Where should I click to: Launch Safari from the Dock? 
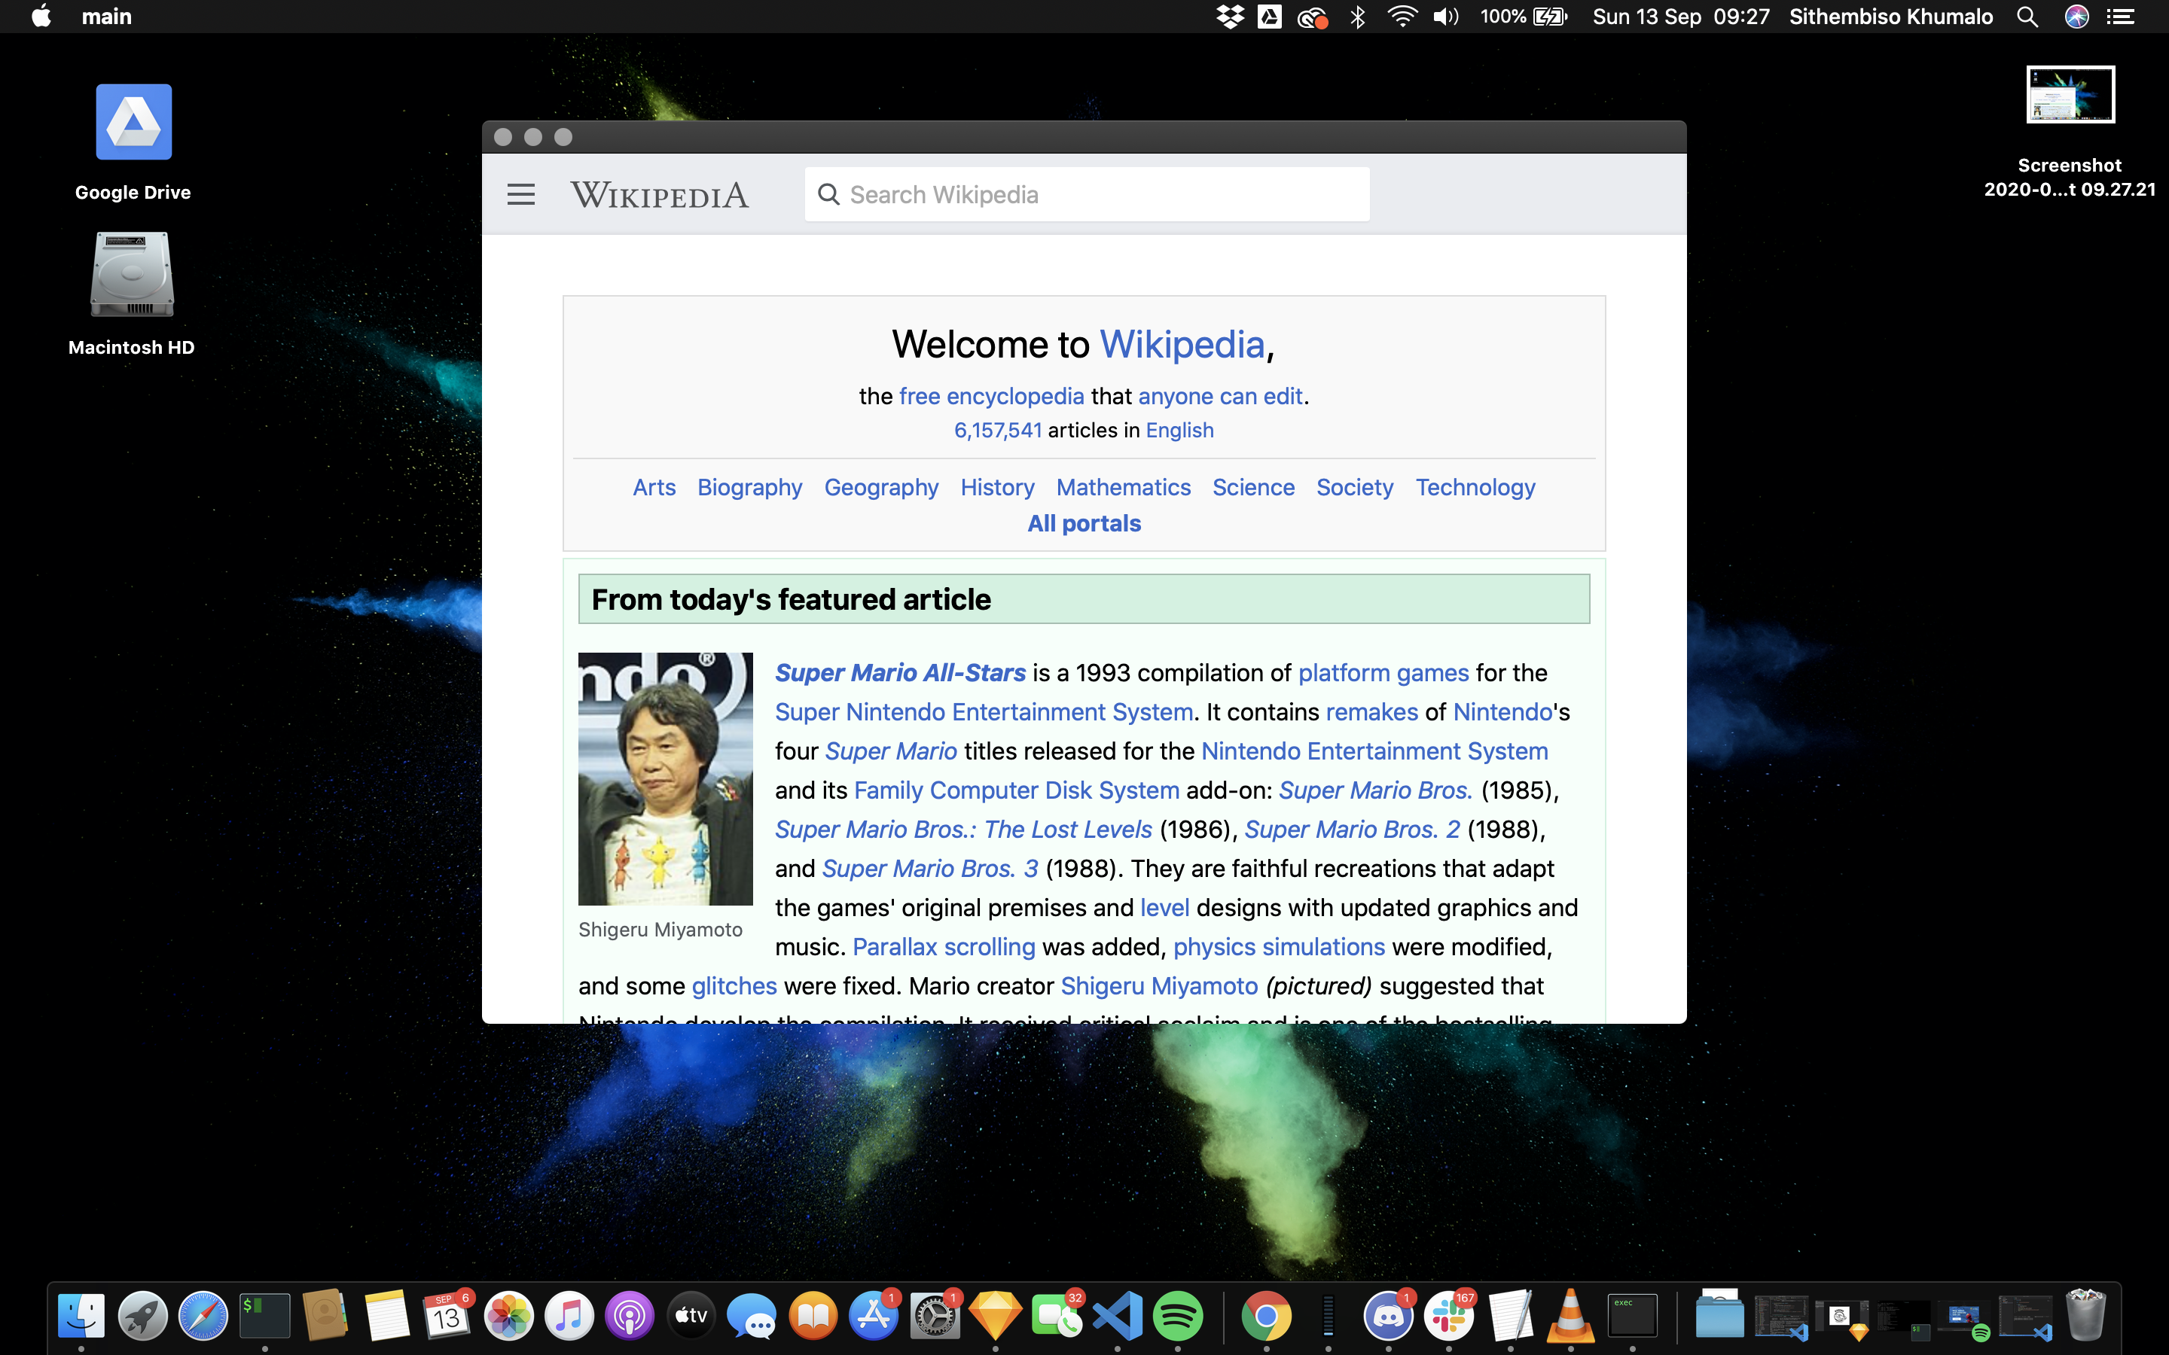(203, 1316)
